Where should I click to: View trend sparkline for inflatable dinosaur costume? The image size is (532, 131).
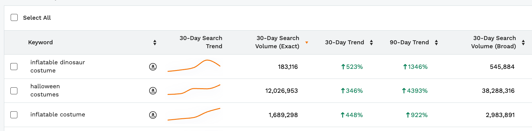pyautogui.click(x=194, y=65)
